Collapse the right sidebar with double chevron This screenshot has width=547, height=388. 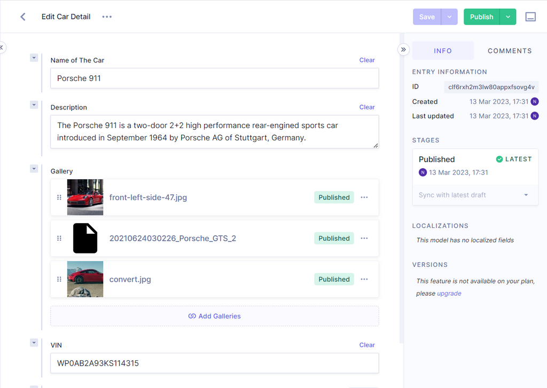403,50
